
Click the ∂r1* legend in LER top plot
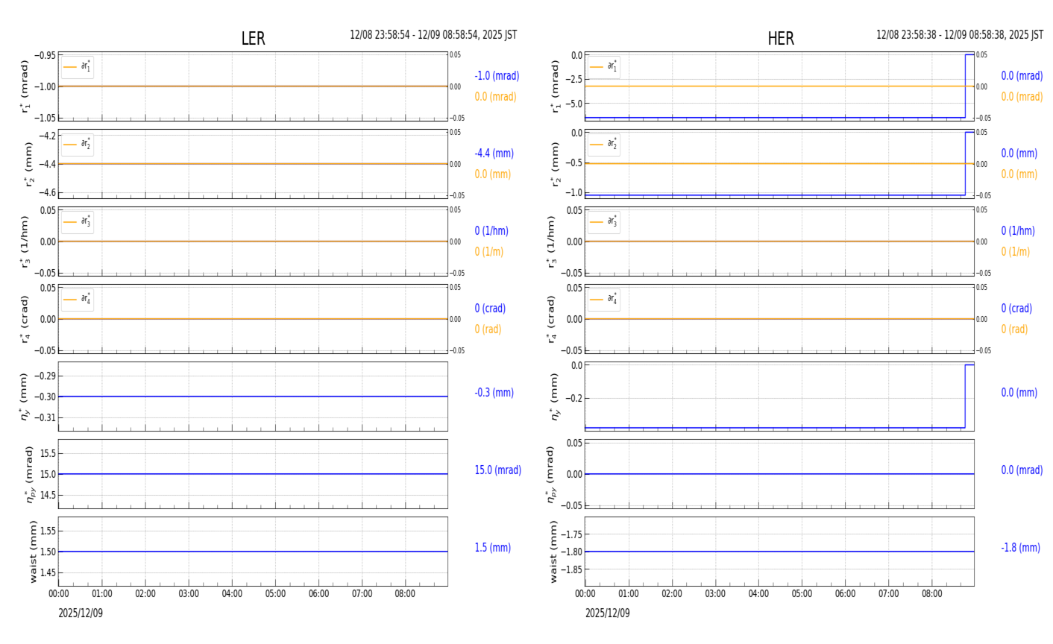77,67
